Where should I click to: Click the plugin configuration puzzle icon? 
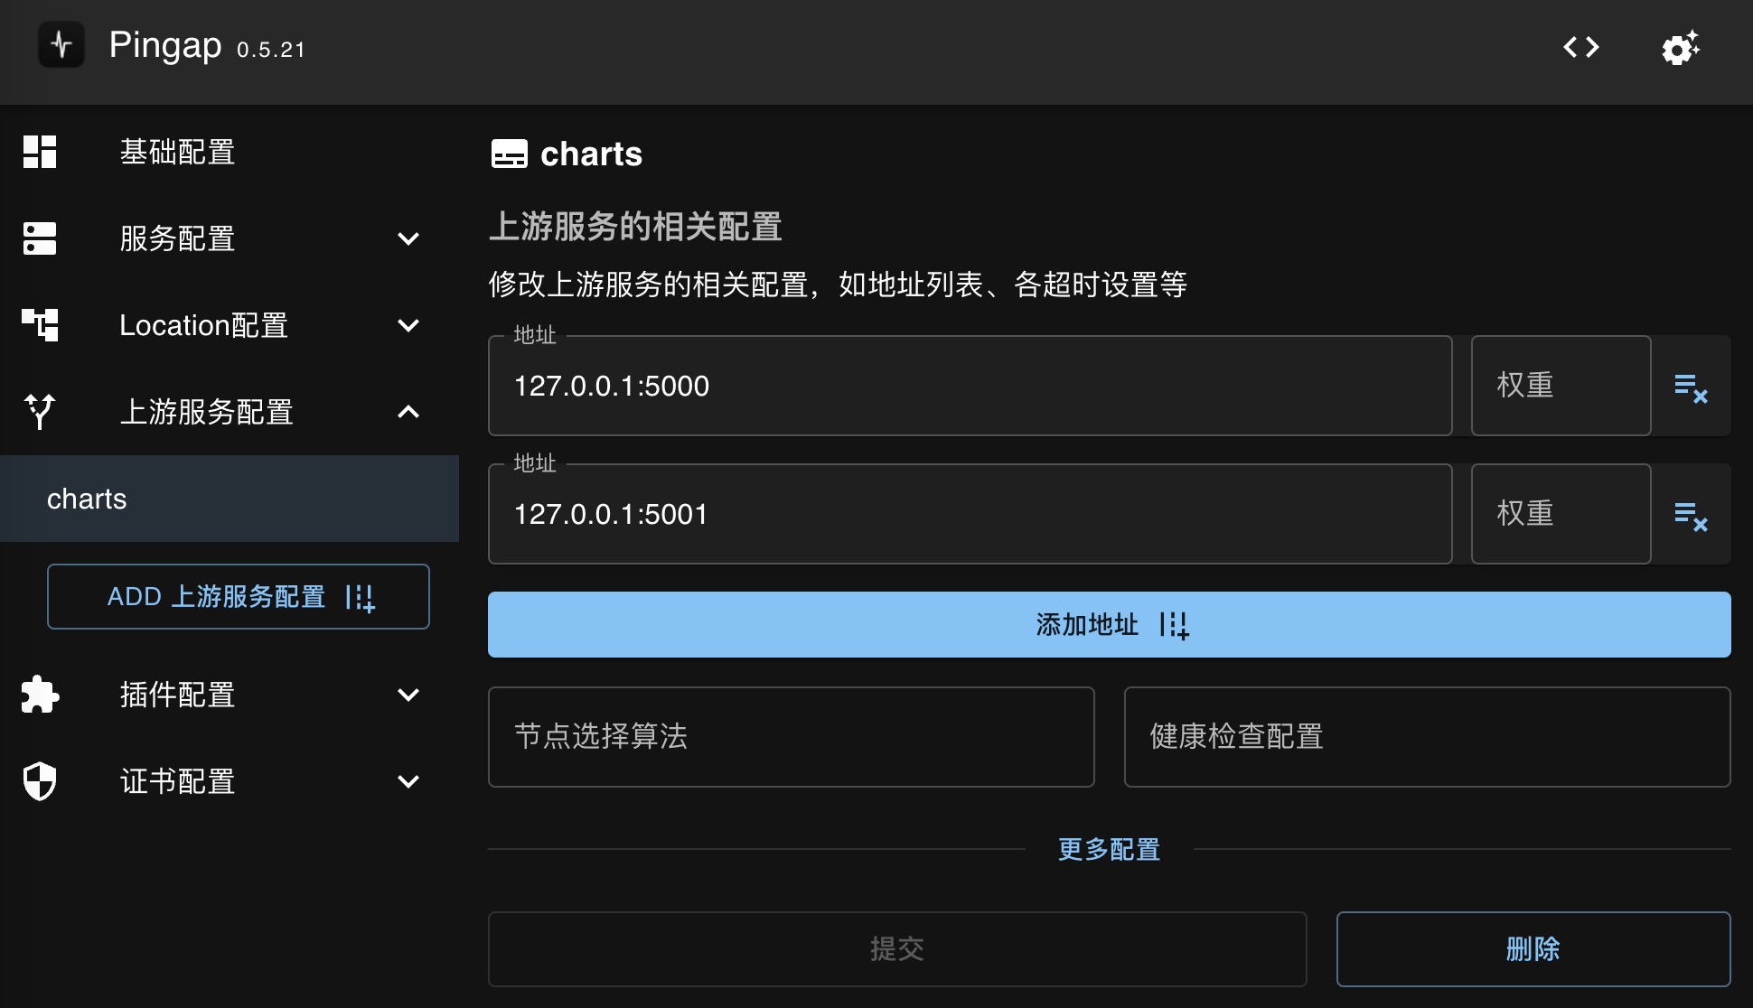[x=41, y=694]
